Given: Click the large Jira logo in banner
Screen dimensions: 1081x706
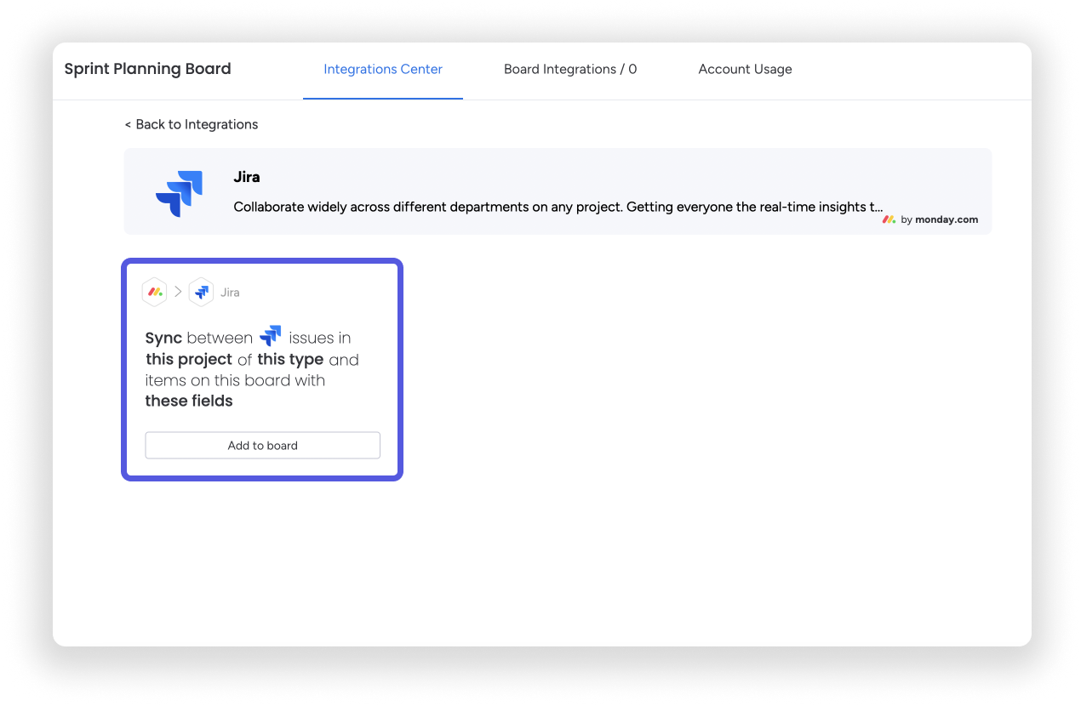Looking at the screenshot, I should (x=179, y=194).
